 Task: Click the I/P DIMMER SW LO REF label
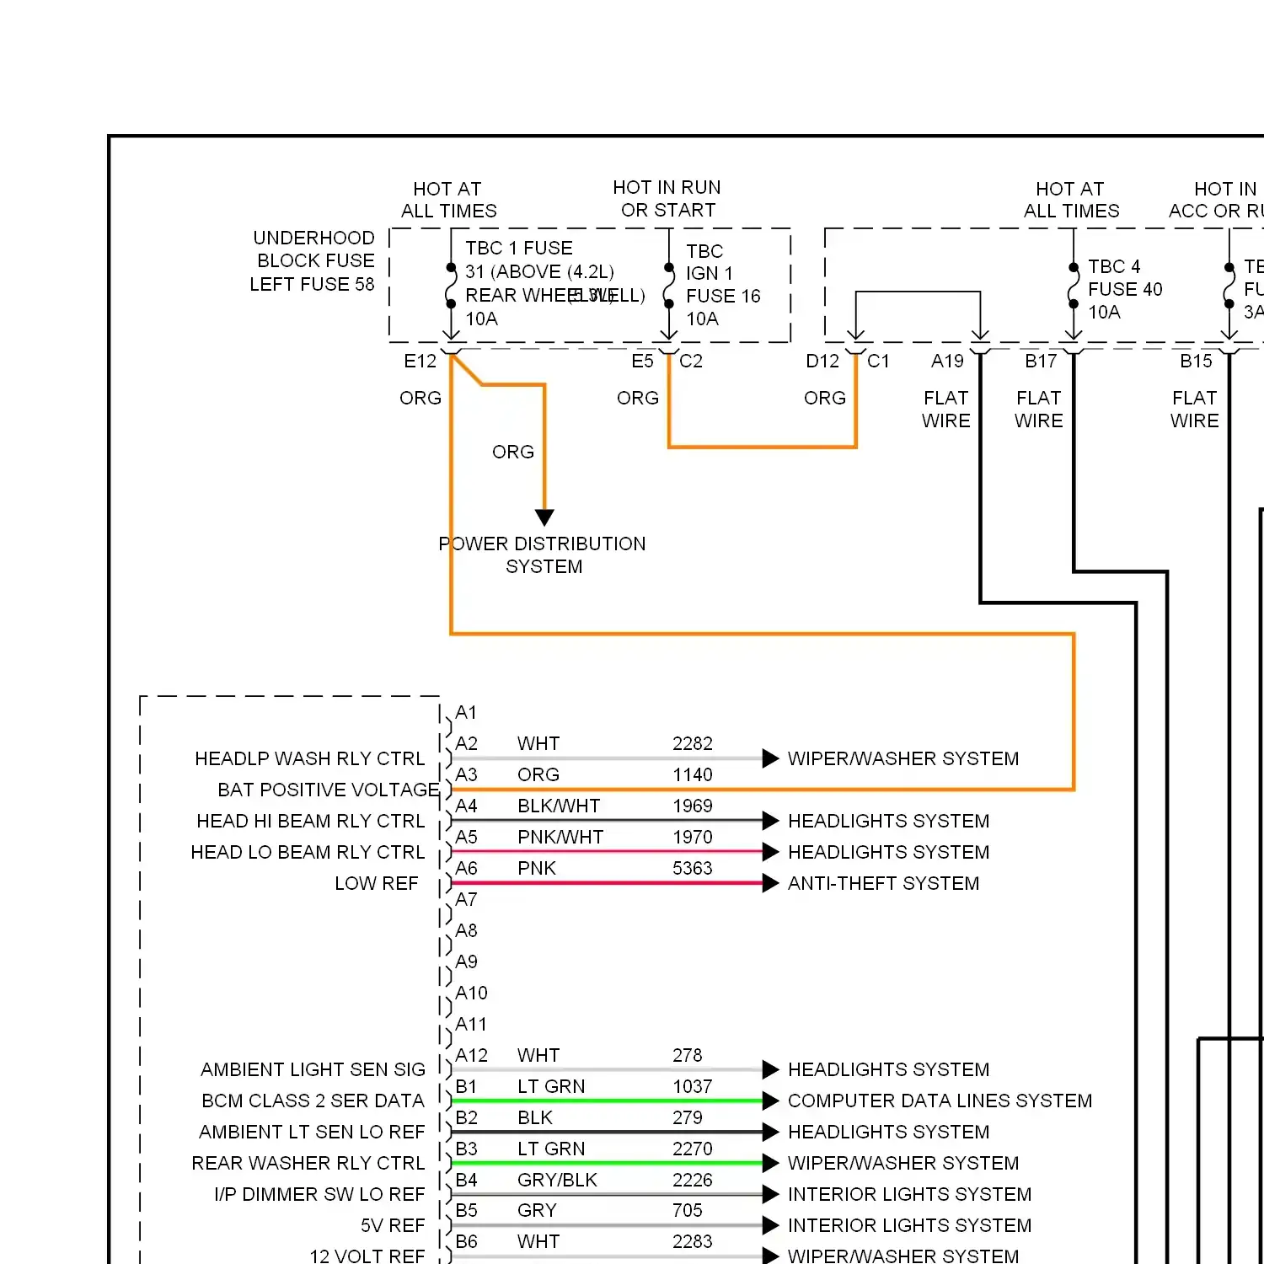coord(319,1194)
